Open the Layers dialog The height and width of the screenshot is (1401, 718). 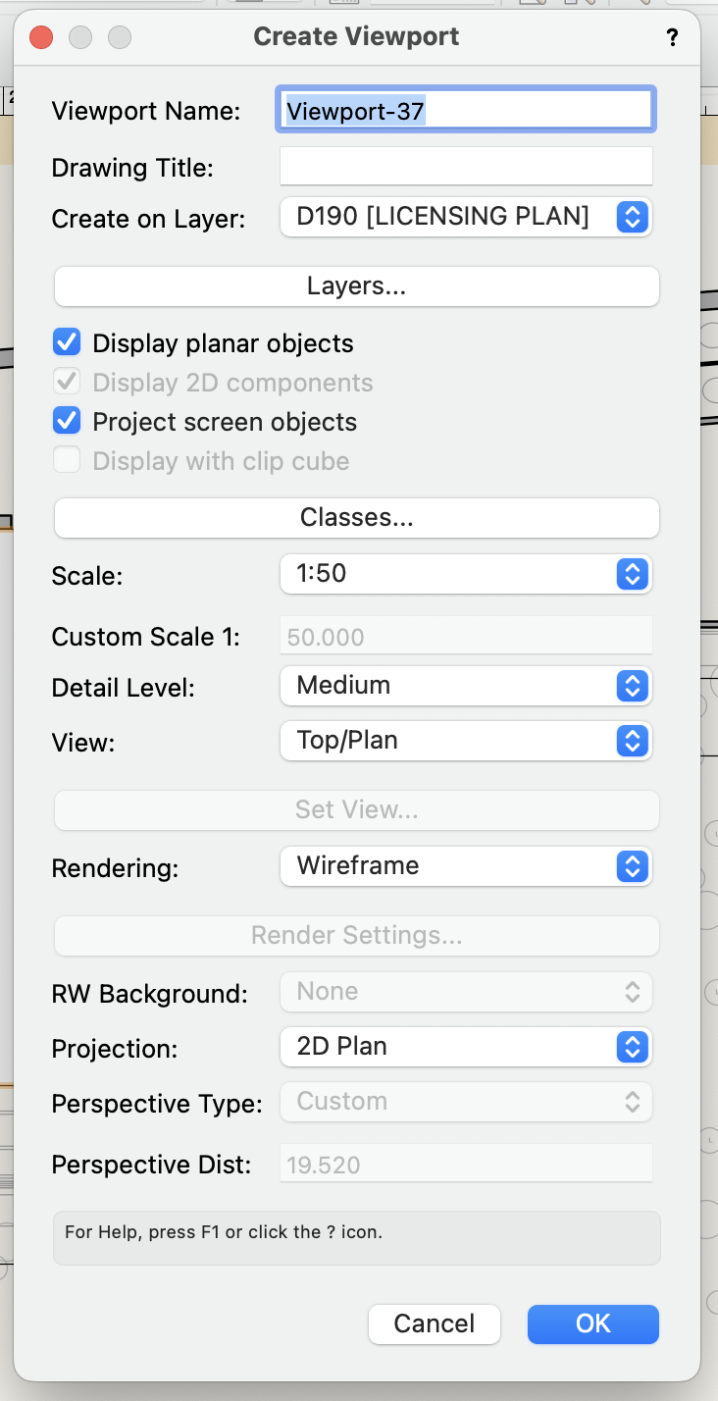[x=356, y=285]
